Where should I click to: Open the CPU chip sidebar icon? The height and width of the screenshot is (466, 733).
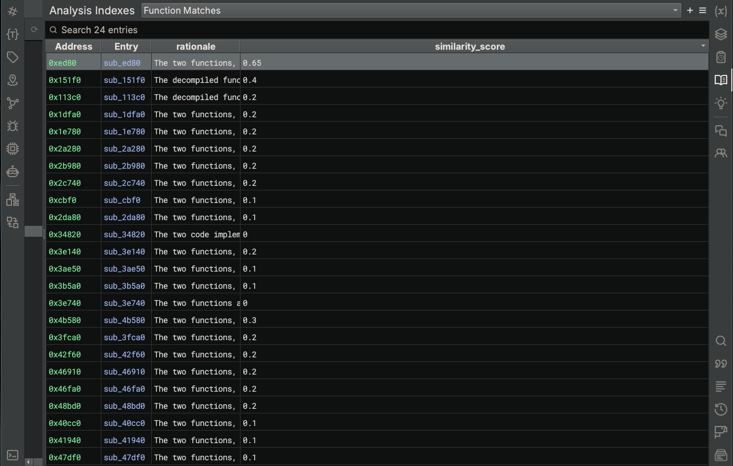coord(13,149)
